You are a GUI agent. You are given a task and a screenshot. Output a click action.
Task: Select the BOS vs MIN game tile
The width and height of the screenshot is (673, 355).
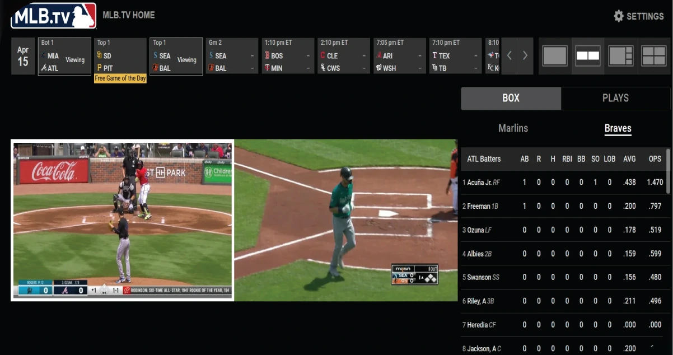coord(288,56)
